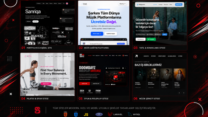Open the three-dot menu on DoomDayz video
Image resolution: width=208 pixels, height=117 pixels.
(x=125, y=68)
